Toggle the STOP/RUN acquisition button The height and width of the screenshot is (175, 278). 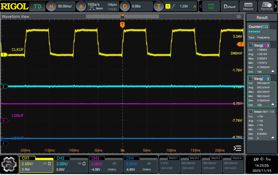coord(211,7)
